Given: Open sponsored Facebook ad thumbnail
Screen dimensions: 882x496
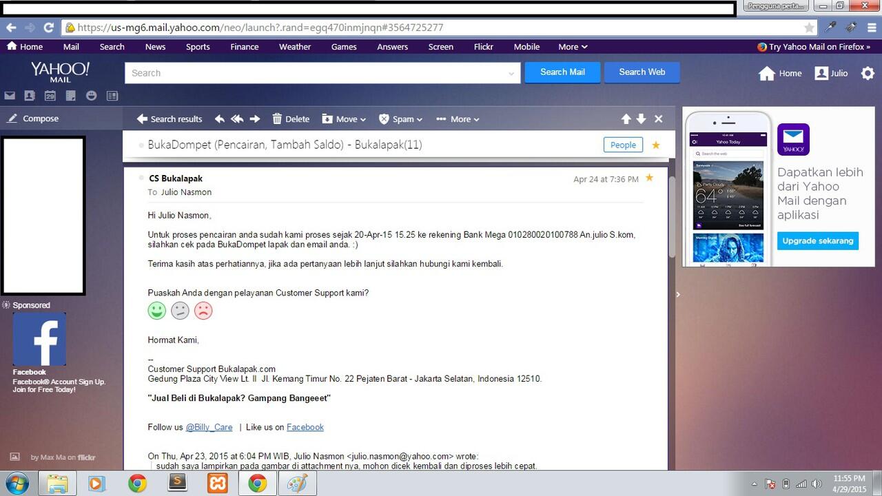Looking at the screenshot, I should pyautogui.click(x=39, y=339).
